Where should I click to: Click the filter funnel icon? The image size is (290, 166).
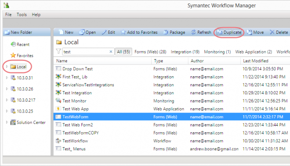click(58, 51)
